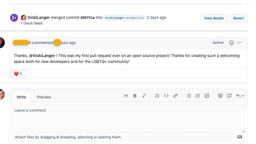256x144 pixels.
Task: Add a reaction with the smiley icon
Action: click(x=232, y=43)
